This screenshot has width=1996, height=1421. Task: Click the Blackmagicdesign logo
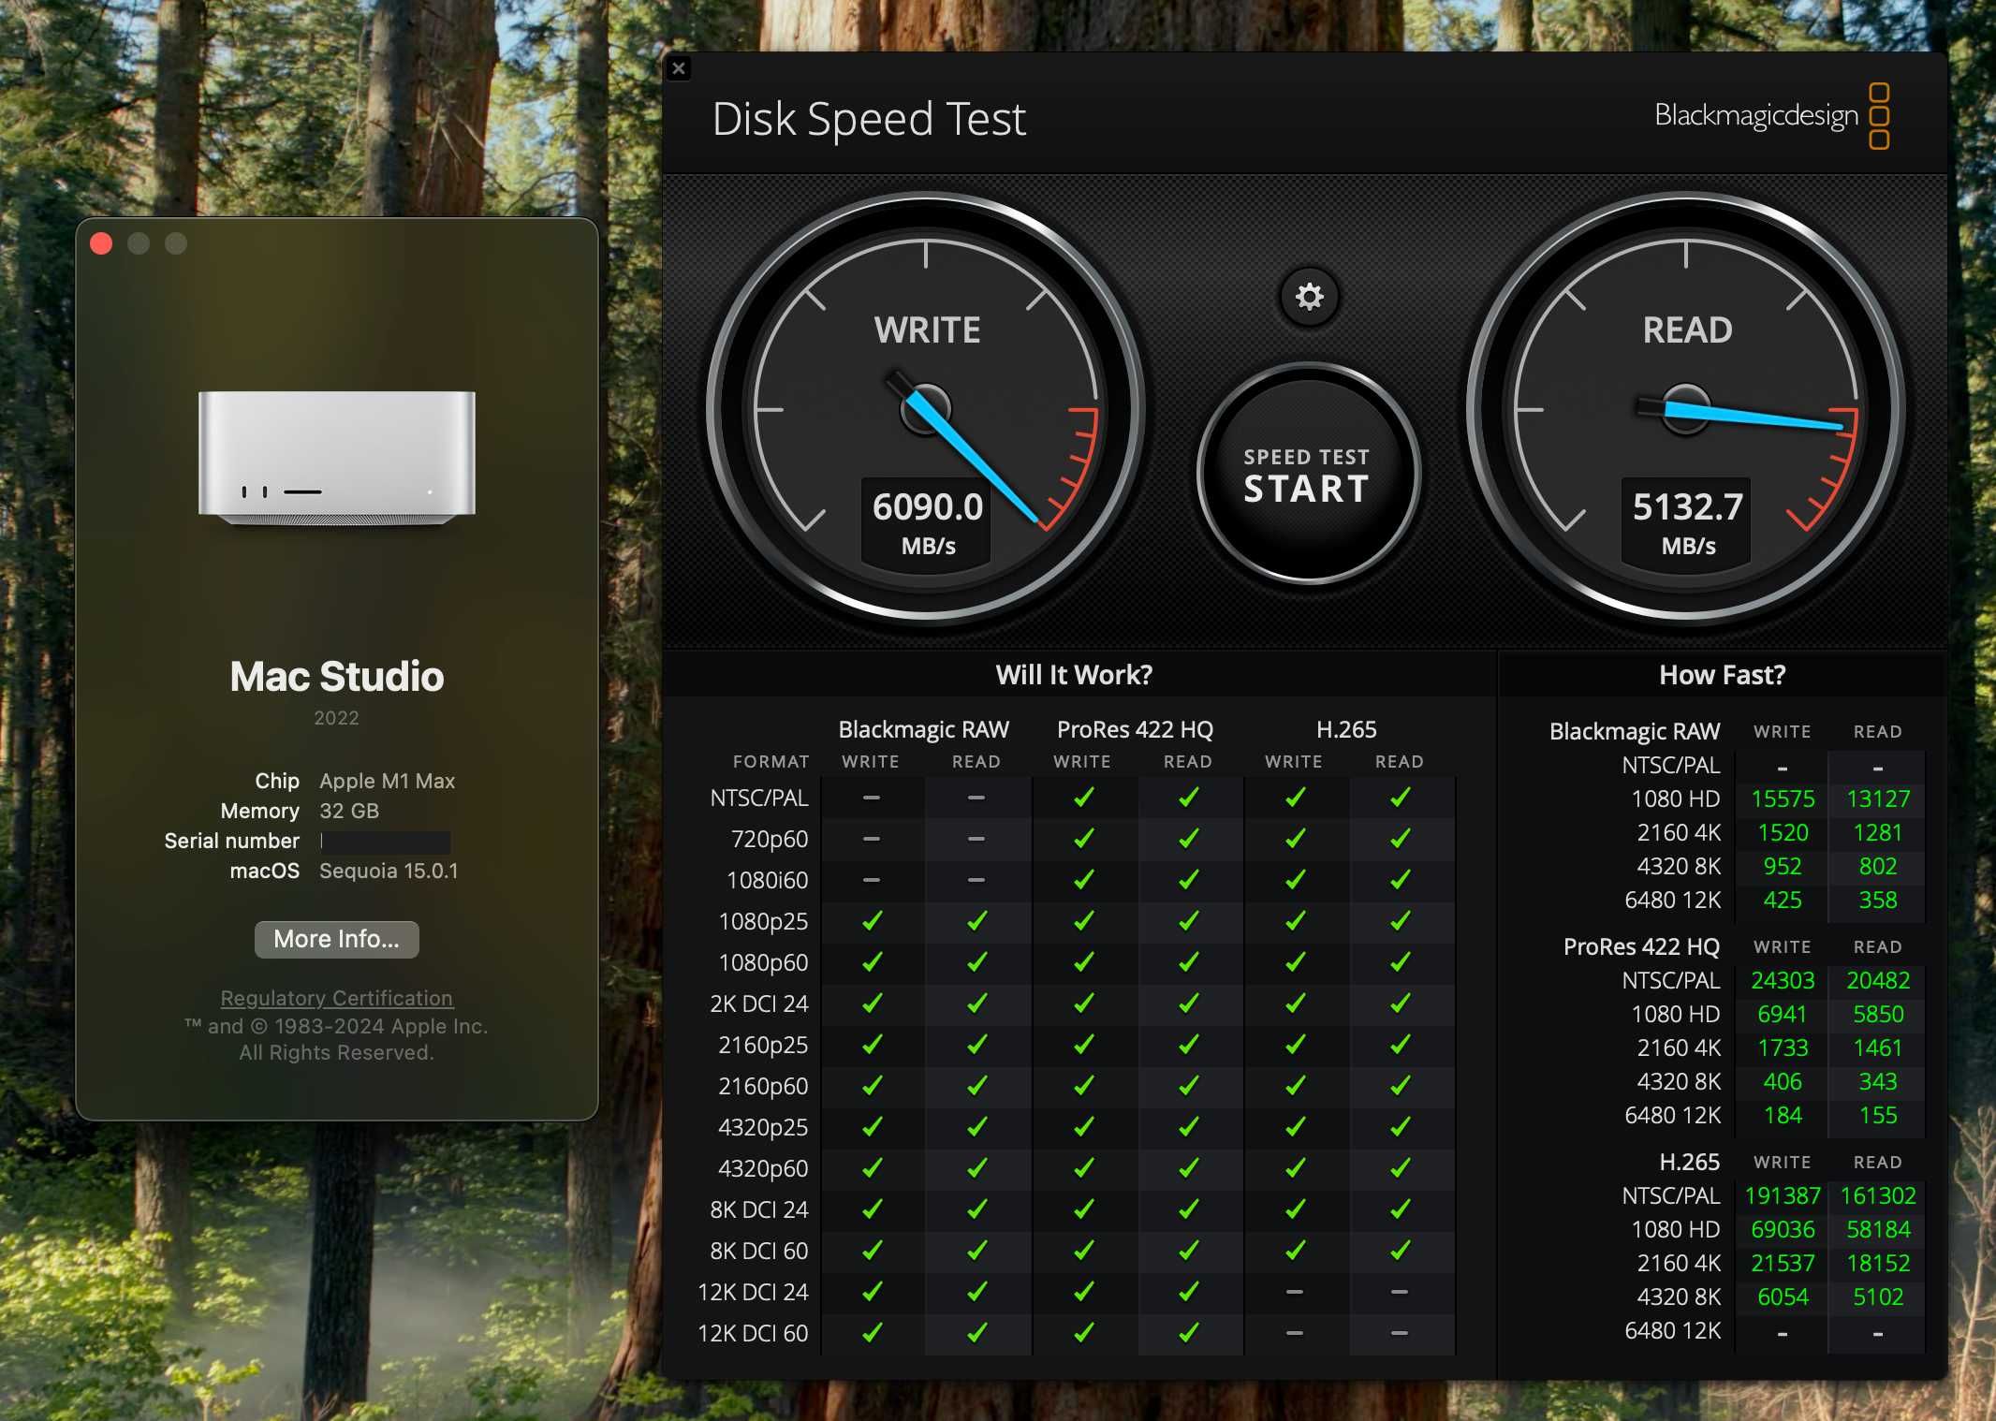1771,116
